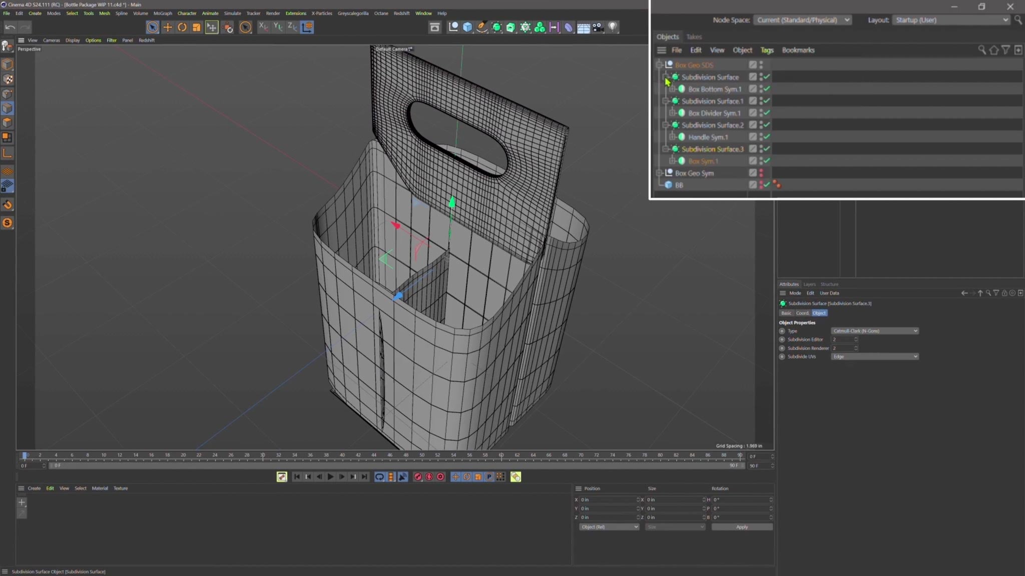Toggle visibility dots for Box Geo Sym
Image resolution: width=1025 pixels, height=576 pixels.
click(x=761, y=172)
